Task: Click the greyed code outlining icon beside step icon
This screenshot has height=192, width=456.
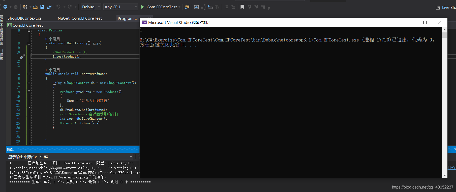Action: [x=217, y=7]
